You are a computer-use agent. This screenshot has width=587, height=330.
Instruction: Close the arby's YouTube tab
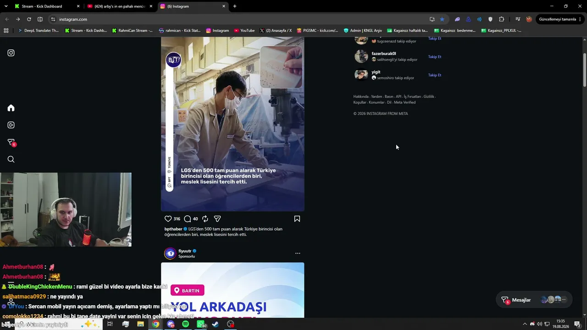(151, 6)
